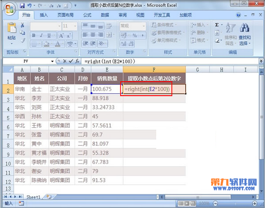Expand the Name Box dropdown arrow
Viewport: 265px width, 208px height.
pyautogui.click(x=52, y=61)
